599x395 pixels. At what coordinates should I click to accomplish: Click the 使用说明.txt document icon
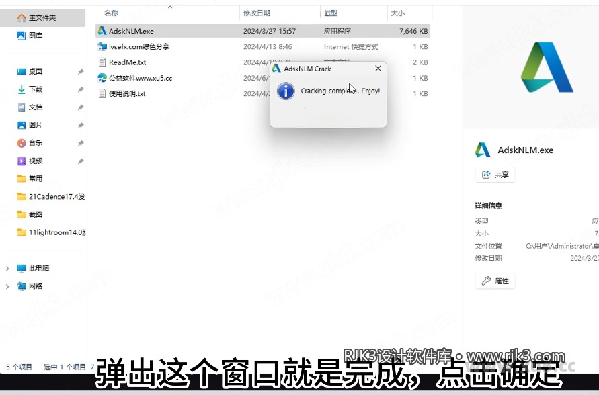pos(102,93)
